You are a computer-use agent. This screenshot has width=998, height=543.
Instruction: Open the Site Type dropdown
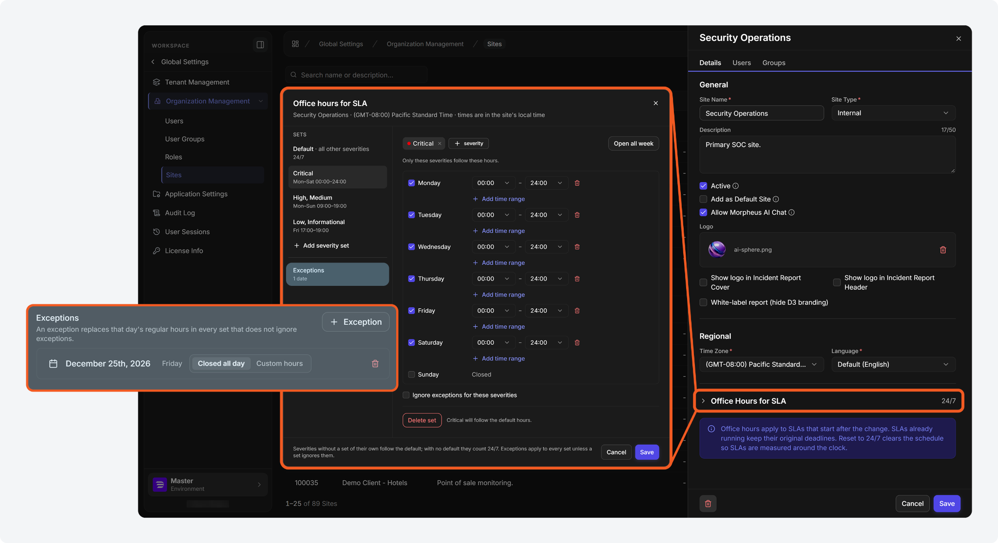pyautogui.click(x=893, y=113)
